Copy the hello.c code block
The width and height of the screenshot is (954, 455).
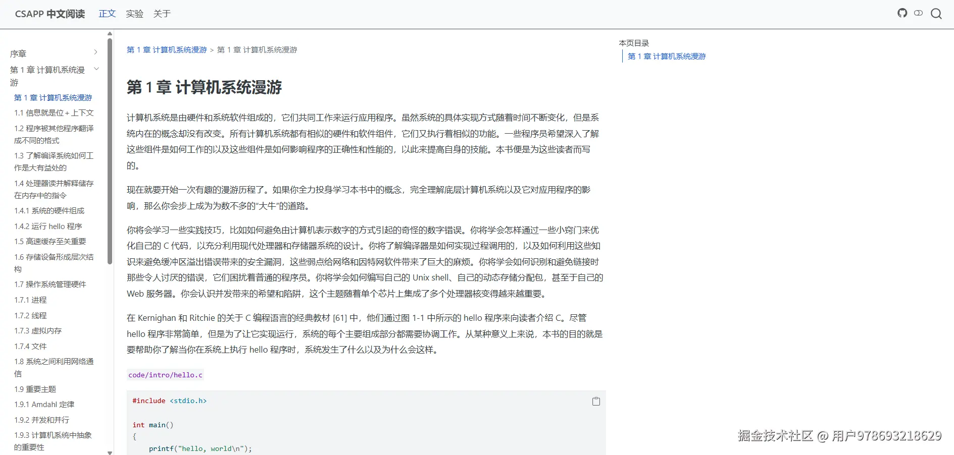pos(596,402)
